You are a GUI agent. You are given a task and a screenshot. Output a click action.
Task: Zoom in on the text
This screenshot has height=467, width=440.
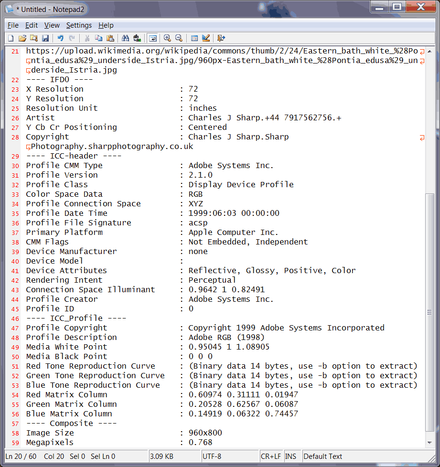point(167,38)
